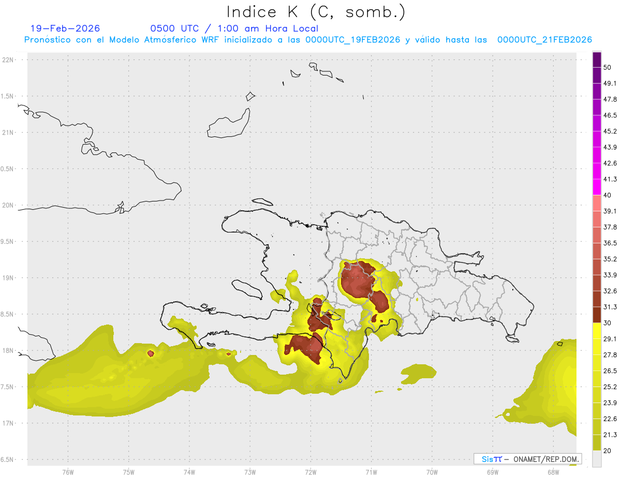Image resolution: width=621 pixels, height=479 pixels.
Task: Select the colorbar value '43.9'
Action: coord(610,147)
